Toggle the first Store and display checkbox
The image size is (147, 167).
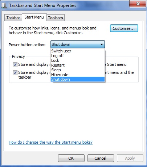point(15,64)
